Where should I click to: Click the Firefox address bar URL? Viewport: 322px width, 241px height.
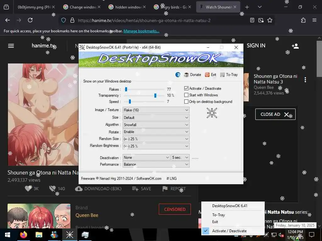tap(144, 20)
